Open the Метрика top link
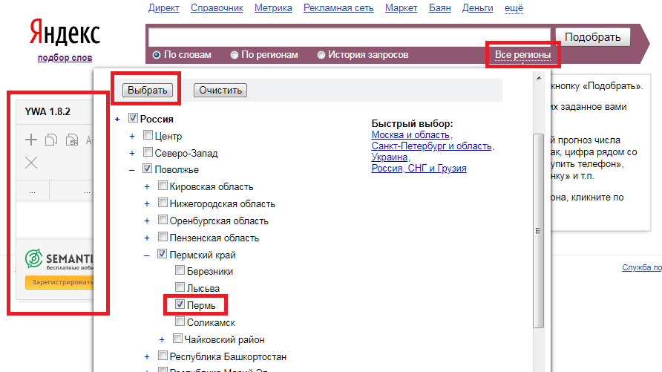This screenshot has width=662, height=372. click(273, 8)
